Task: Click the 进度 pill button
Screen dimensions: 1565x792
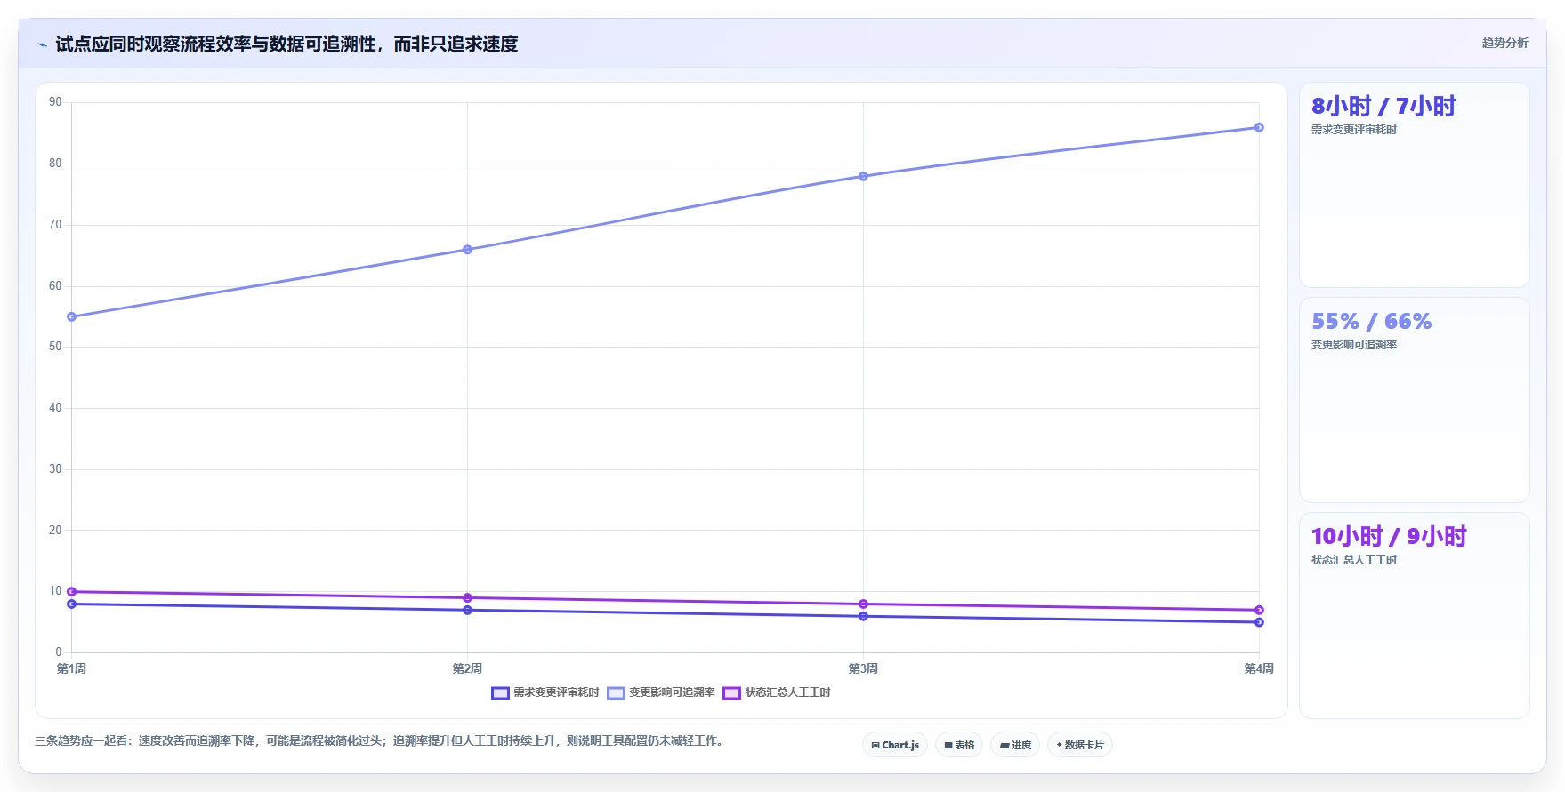Action: [x=1015, y=745]
